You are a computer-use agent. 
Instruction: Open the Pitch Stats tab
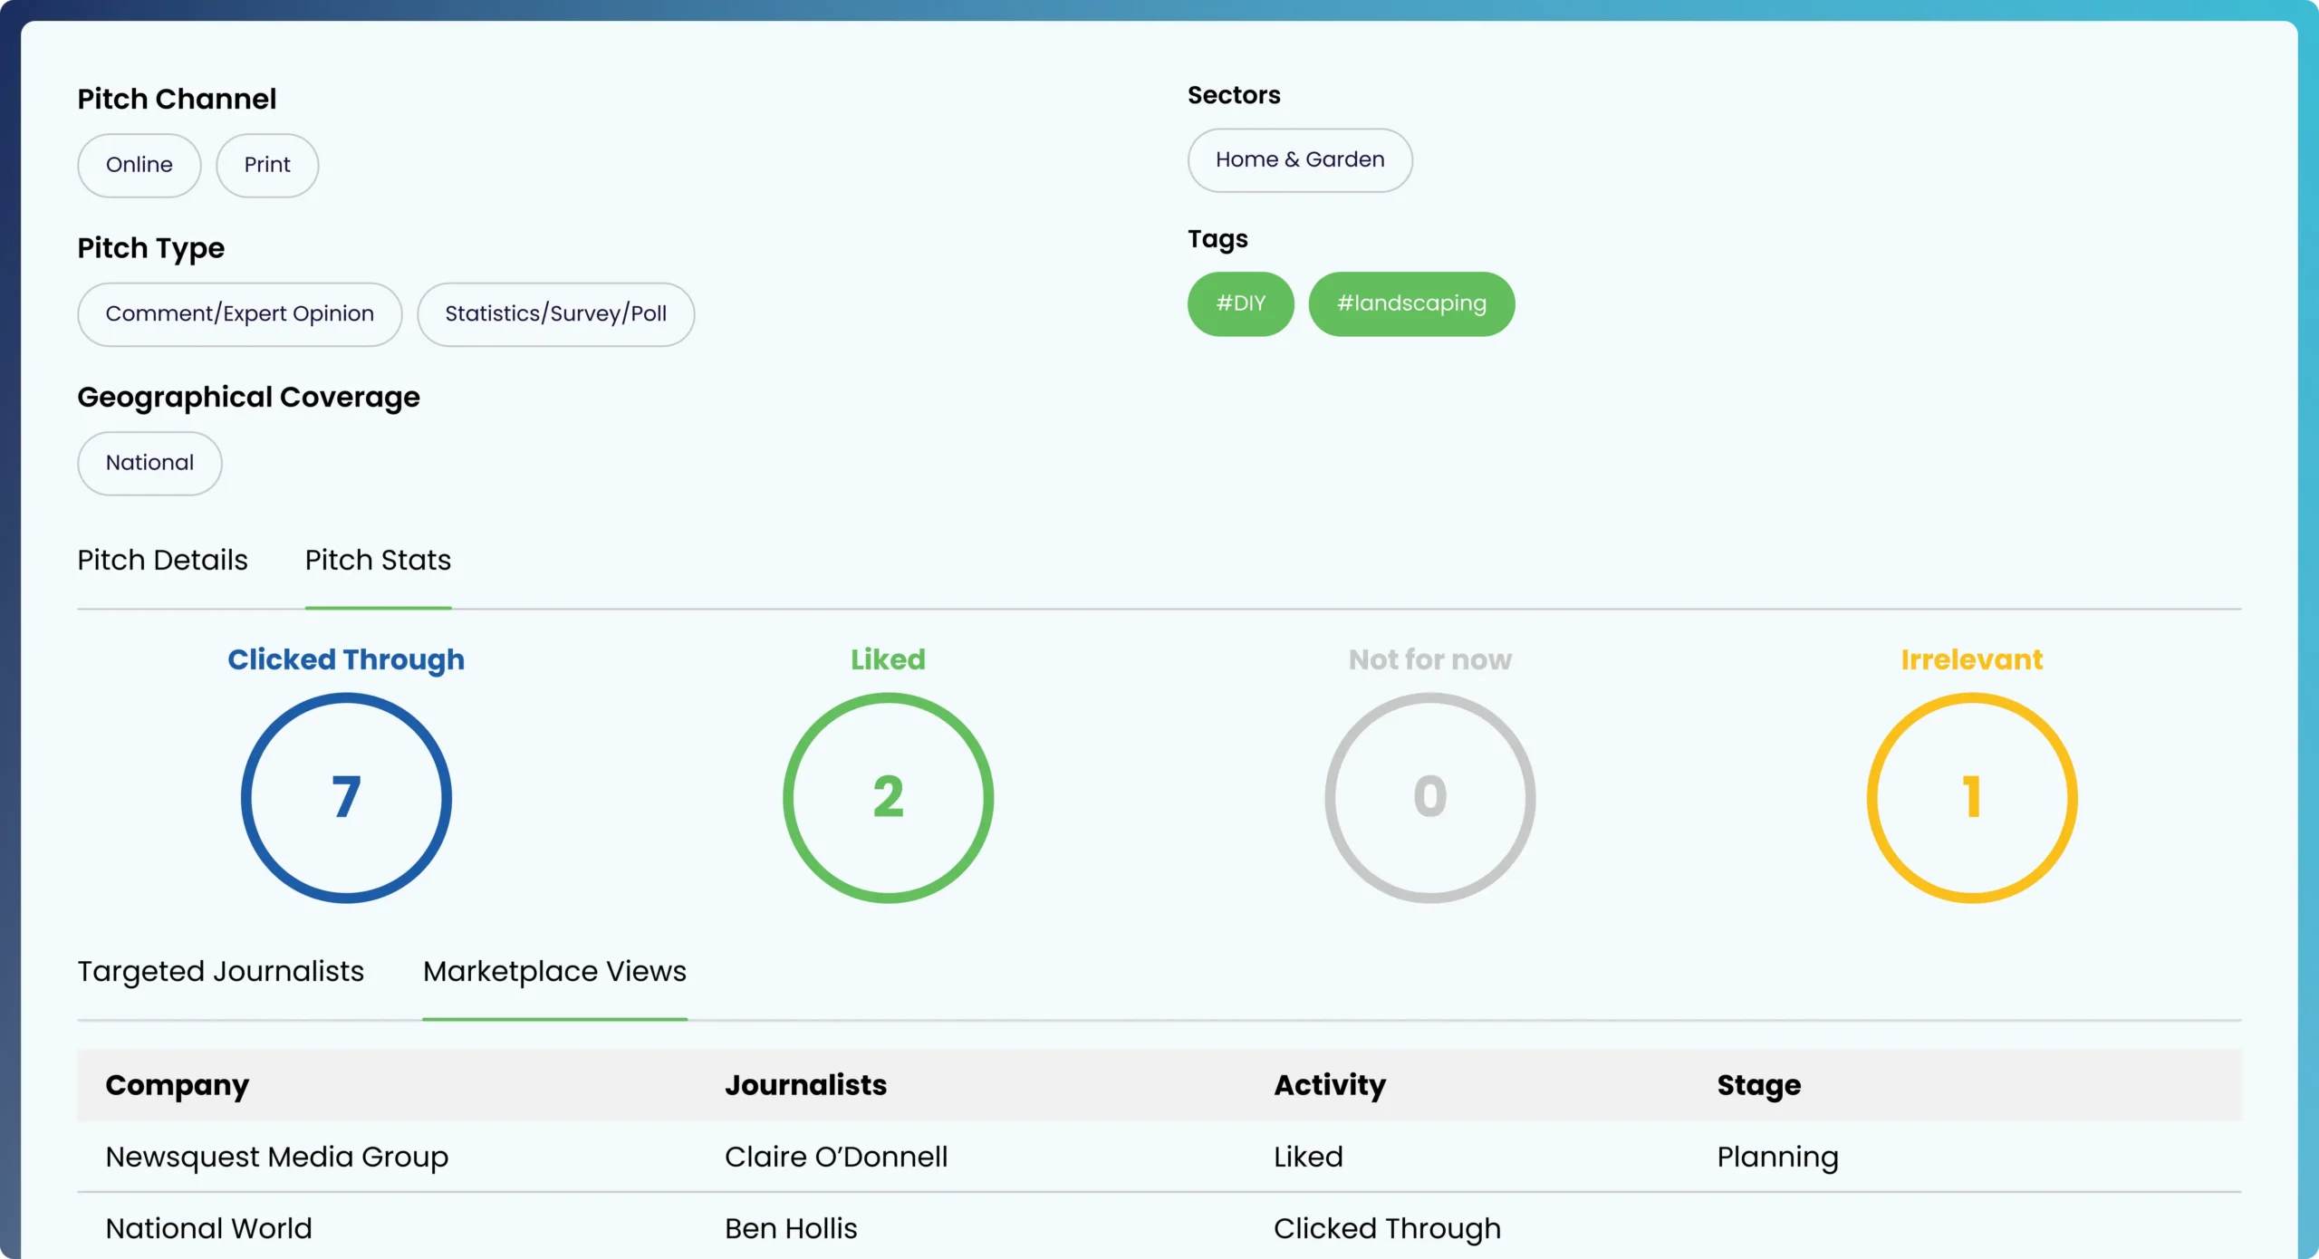(378, 560)
